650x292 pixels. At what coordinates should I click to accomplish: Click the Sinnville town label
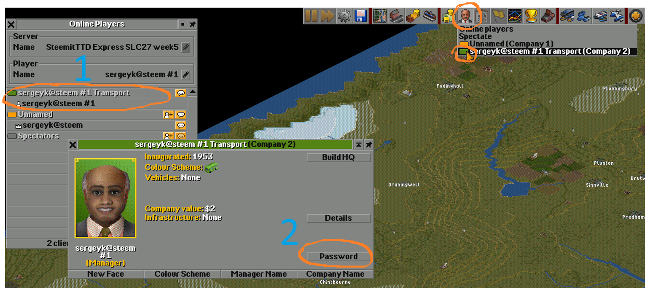pos(597,185)
